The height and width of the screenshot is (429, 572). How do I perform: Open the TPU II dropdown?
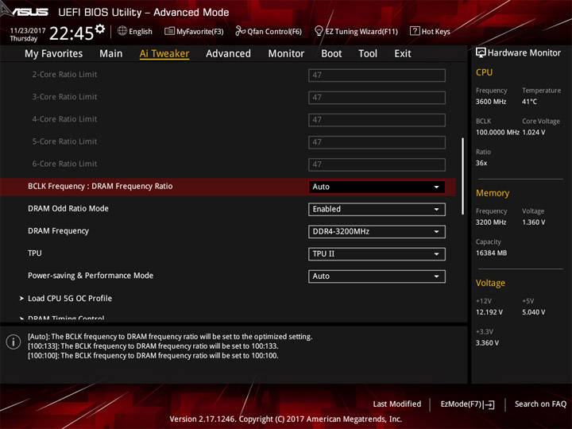377,254
